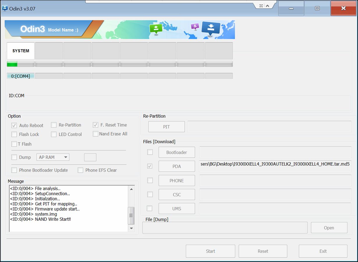Click the UMS file button

click(x=177, y=209)
